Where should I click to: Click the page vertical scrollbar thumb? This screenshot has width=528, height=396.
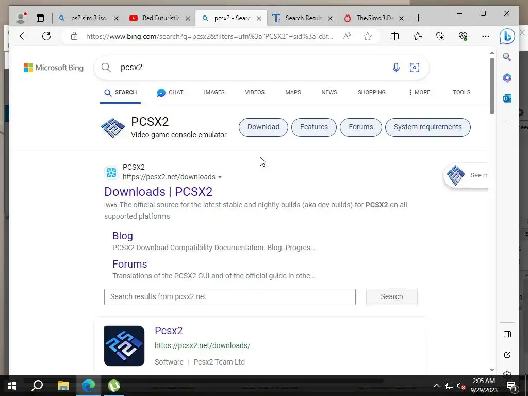pos(492,86)
